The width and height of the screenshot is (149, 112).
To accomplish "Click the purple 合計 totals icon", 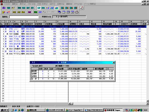I will pyautogui.click(x=29, y=12).
